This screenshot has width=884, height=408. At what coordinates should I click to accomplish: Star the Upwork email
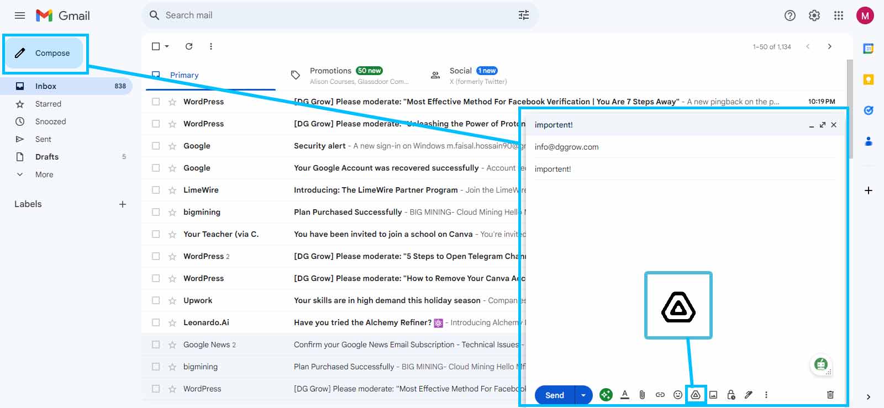click(x=172, y=300)
